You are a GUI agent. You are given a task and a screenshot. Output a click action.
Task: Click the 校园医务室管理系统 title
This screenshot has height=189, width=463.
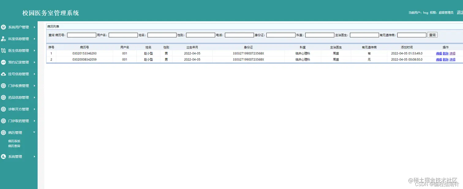51,13
